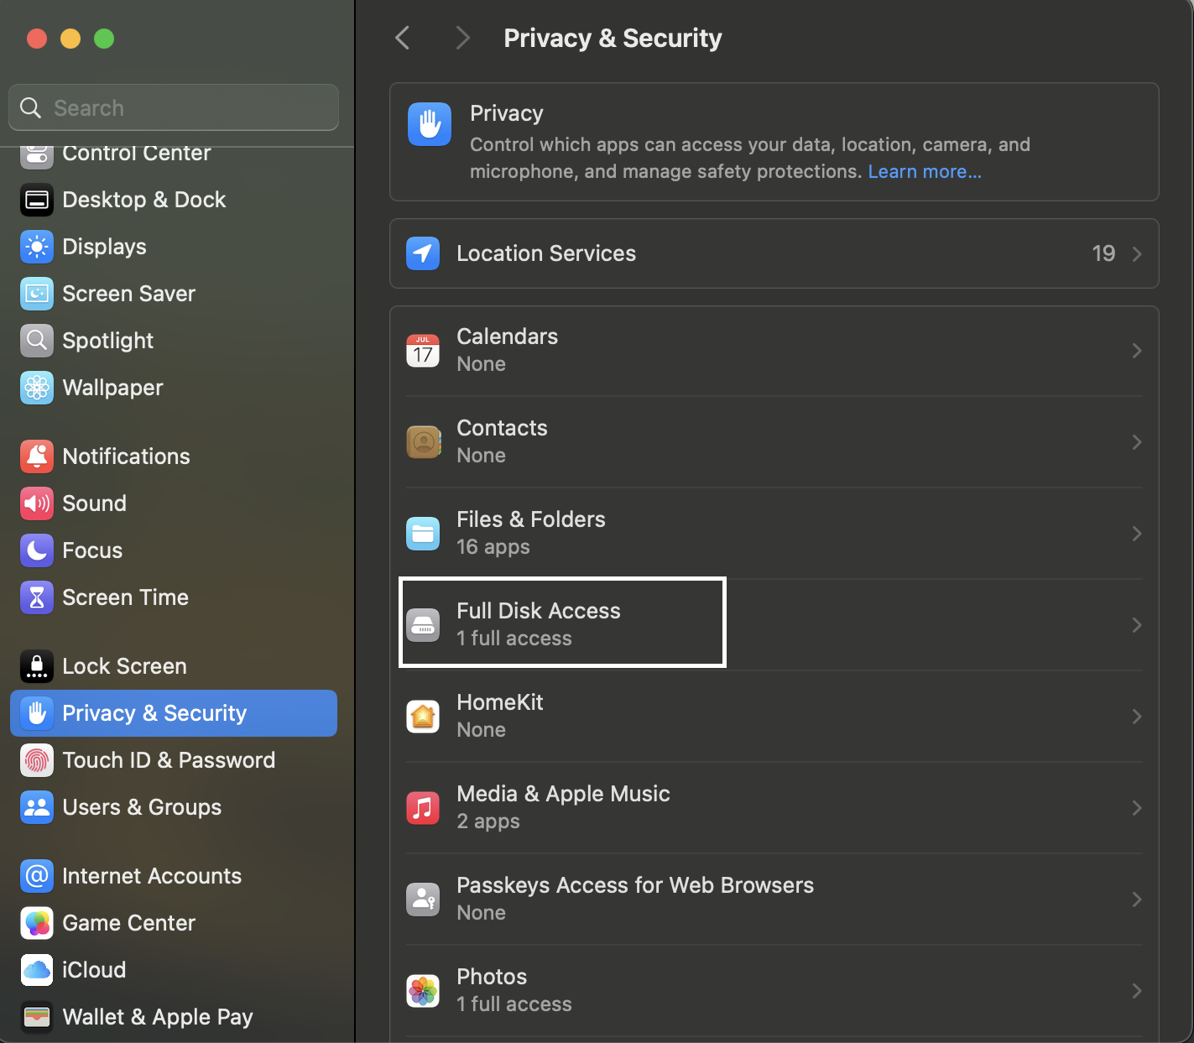Click 'Passkeys Access for Web Browsers' label
Image resolution: width=1194 pixels, height=1043 pixels.
(x=635, y=885)
